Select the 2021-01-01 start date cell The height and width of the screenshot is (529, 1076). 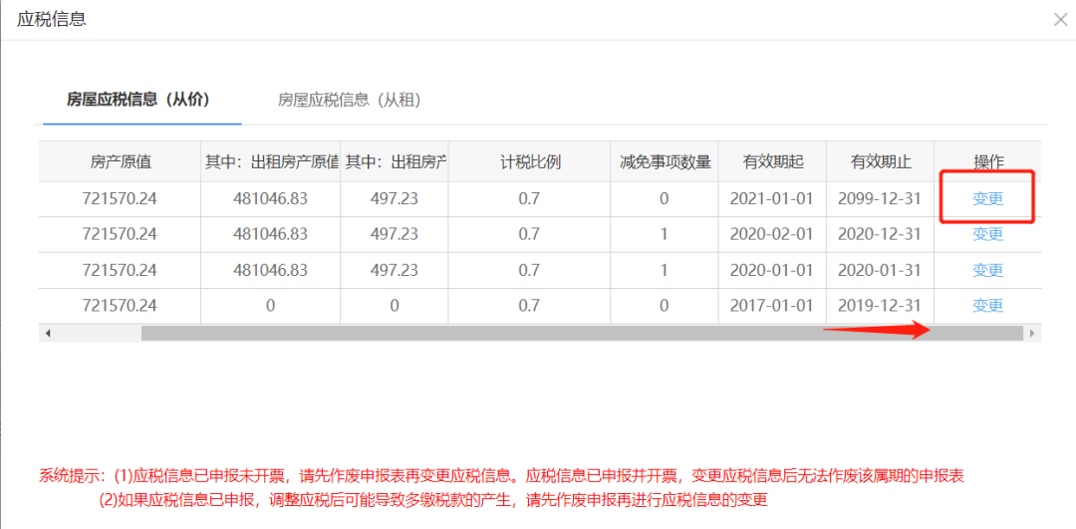tap(772, 199)
